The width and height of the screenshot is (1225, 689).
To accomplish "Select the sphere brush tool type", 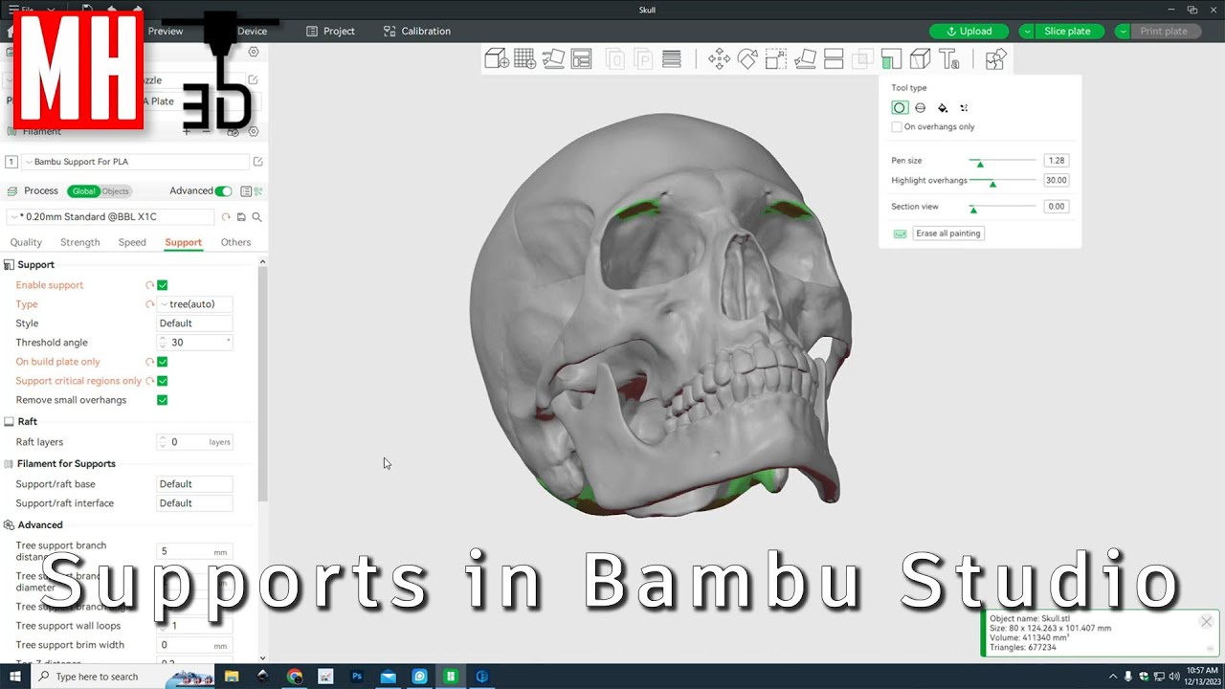I will click(921, 108).
